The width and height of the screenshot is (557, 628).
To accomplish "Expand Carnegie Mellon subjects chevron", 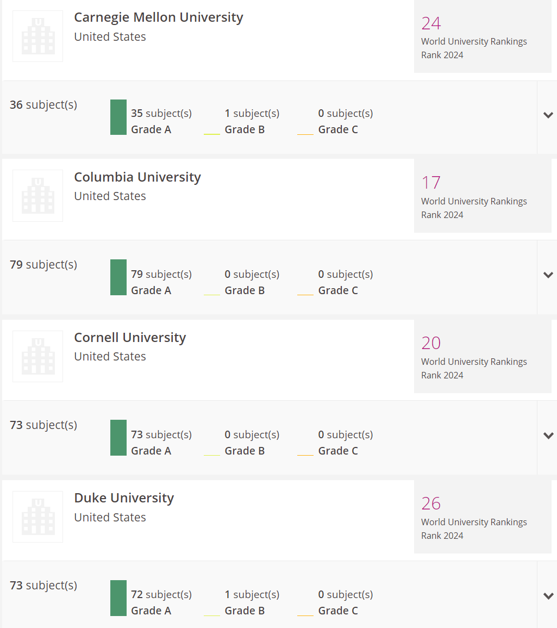I will click(x=548, y=115).
